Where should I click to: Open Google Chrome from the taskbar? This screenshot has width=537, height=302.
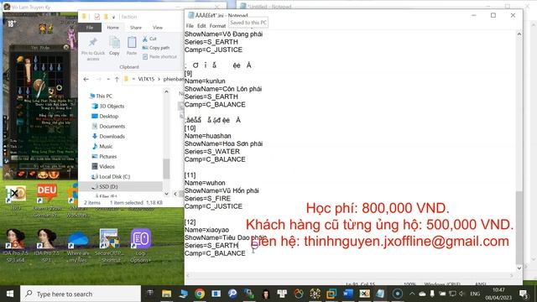pos(200,294)
